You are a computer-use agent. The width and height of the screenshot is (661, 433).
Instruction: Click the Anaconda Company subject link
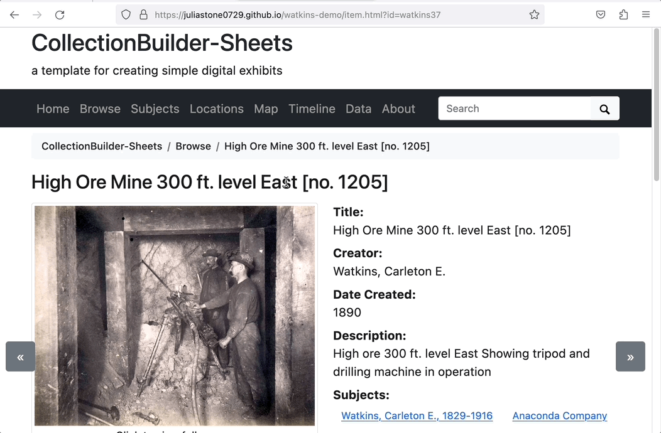click(x=559, y=415)
